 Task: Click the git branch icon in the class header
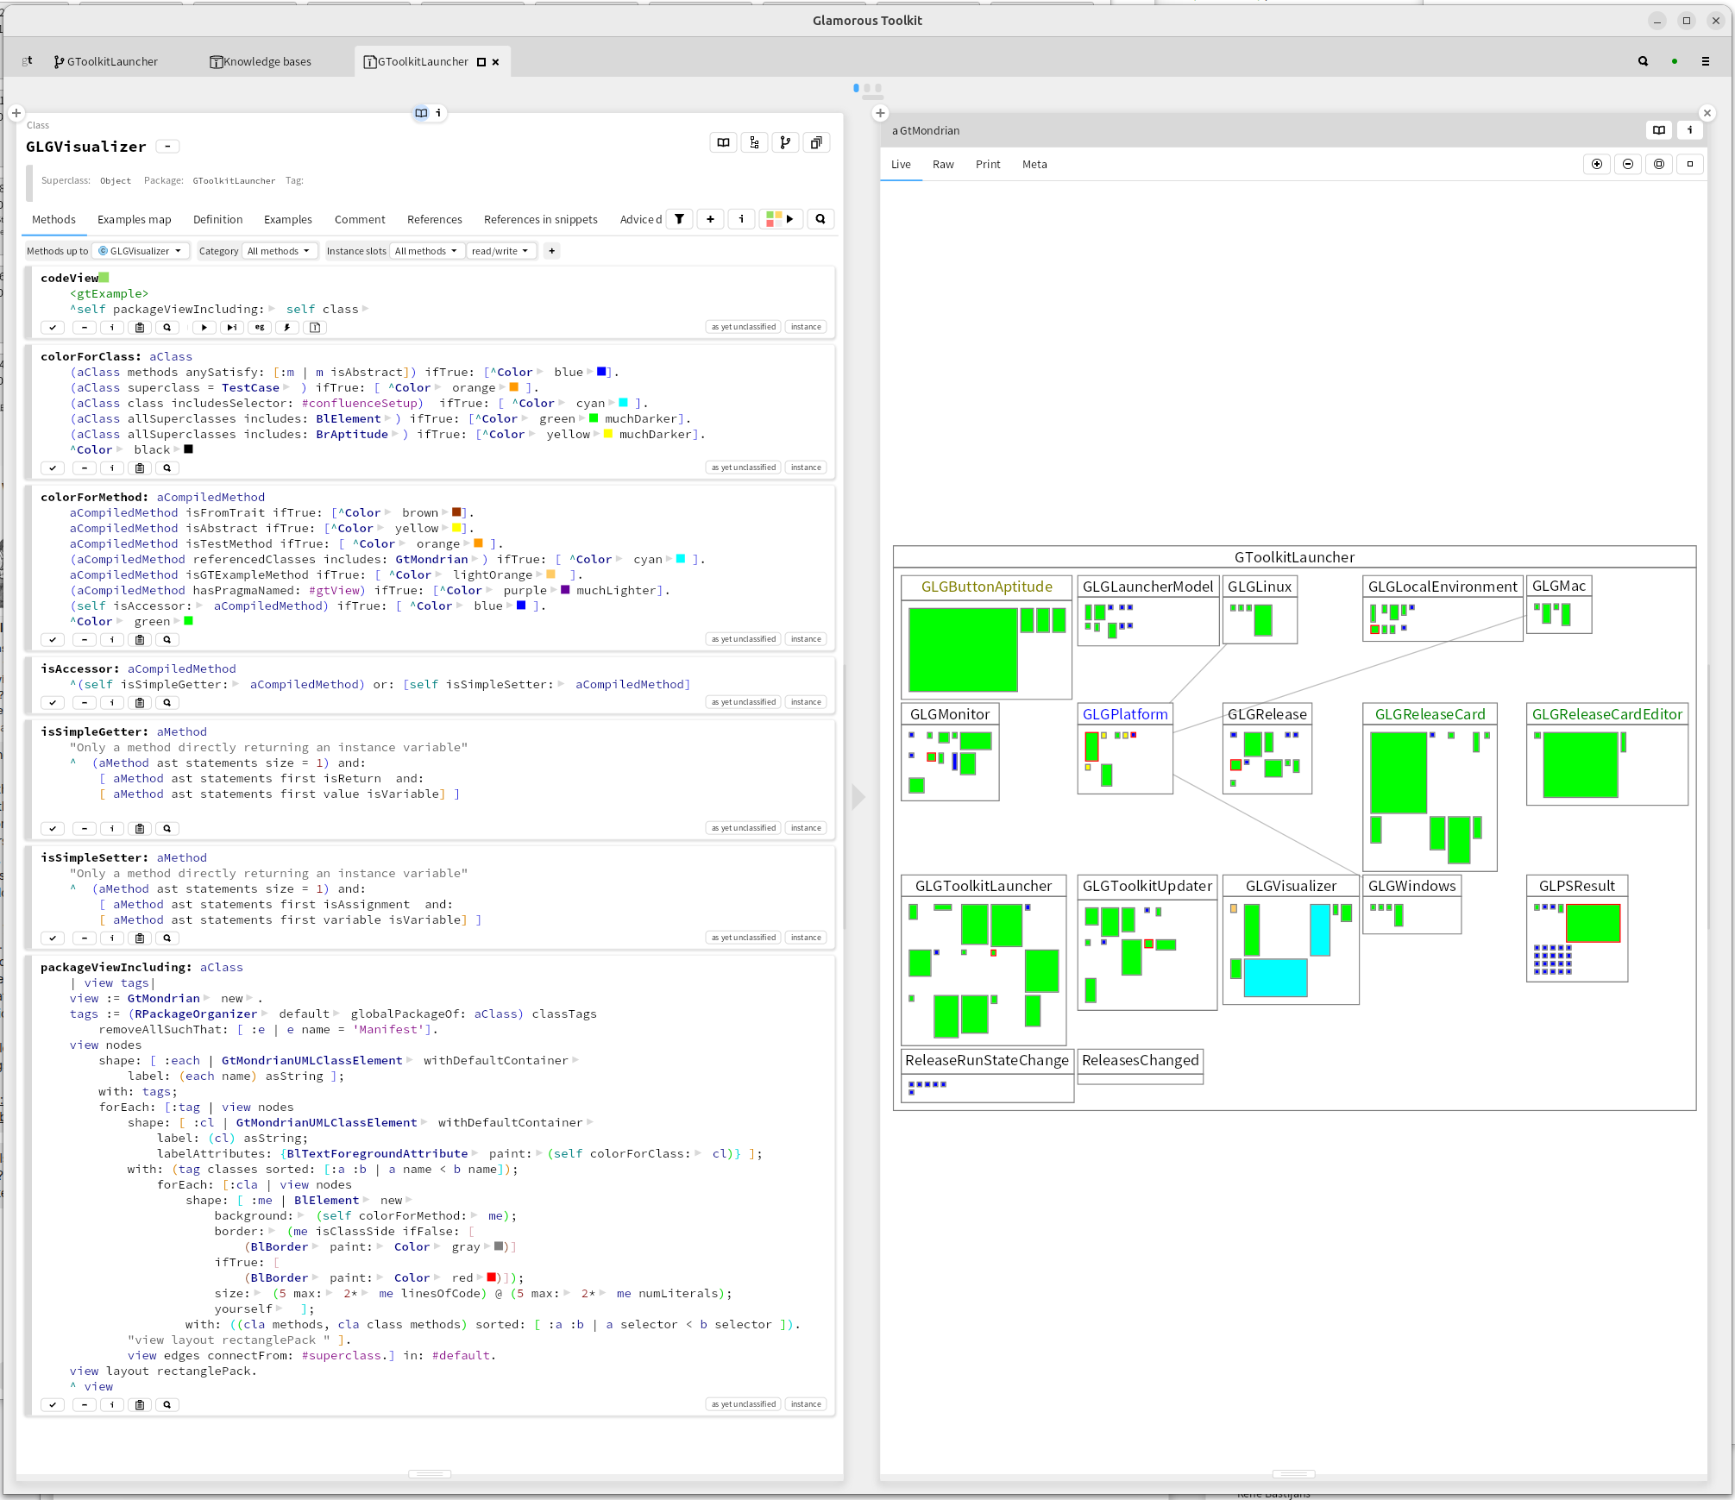[x=784, y=143]
